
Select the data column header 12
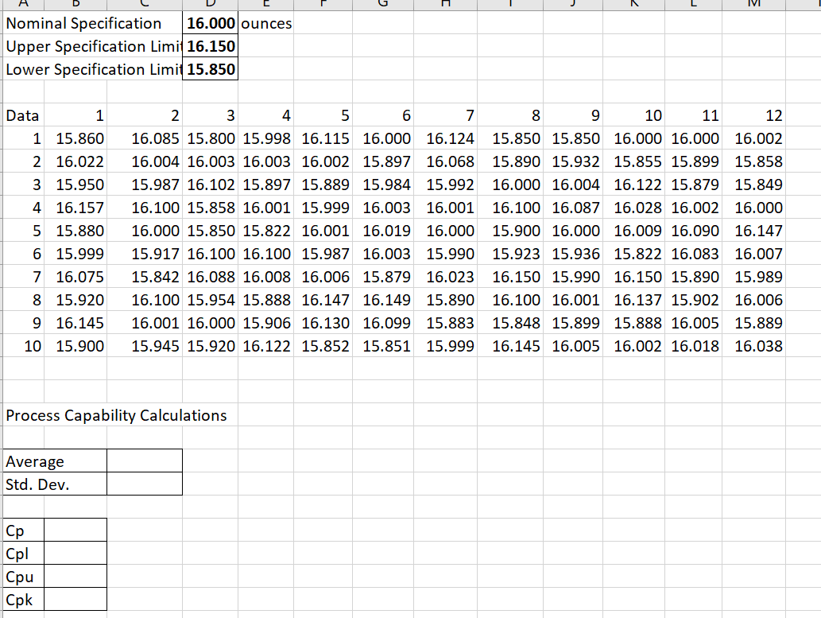(x=753, y=115)
